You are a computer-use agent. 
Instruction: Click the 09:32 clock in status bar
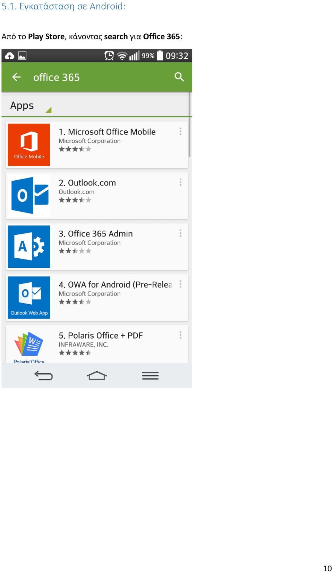tap(177, 56)
